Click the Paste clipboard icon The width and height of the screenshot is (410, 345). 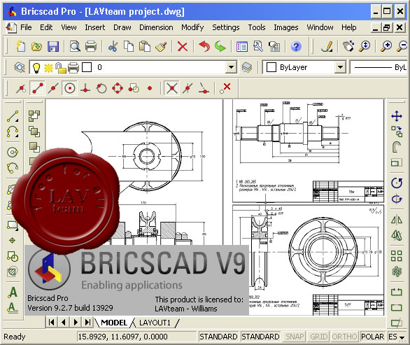[x=145, y=47]
